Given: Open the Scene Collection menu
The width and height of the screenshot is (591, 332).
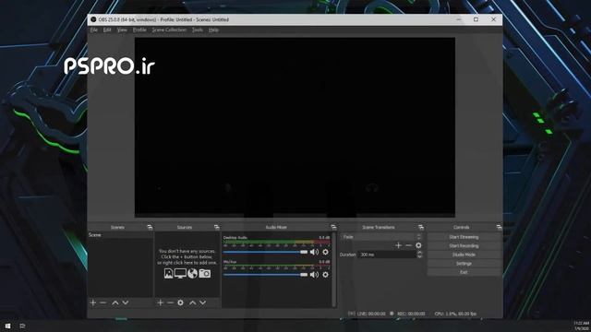Looking at the screenshot, I should (x=169, y=30).
